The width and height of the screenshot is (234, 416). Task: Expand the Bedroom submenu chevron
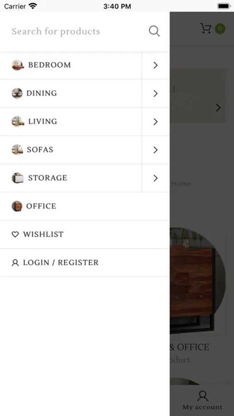click(156, 65)
